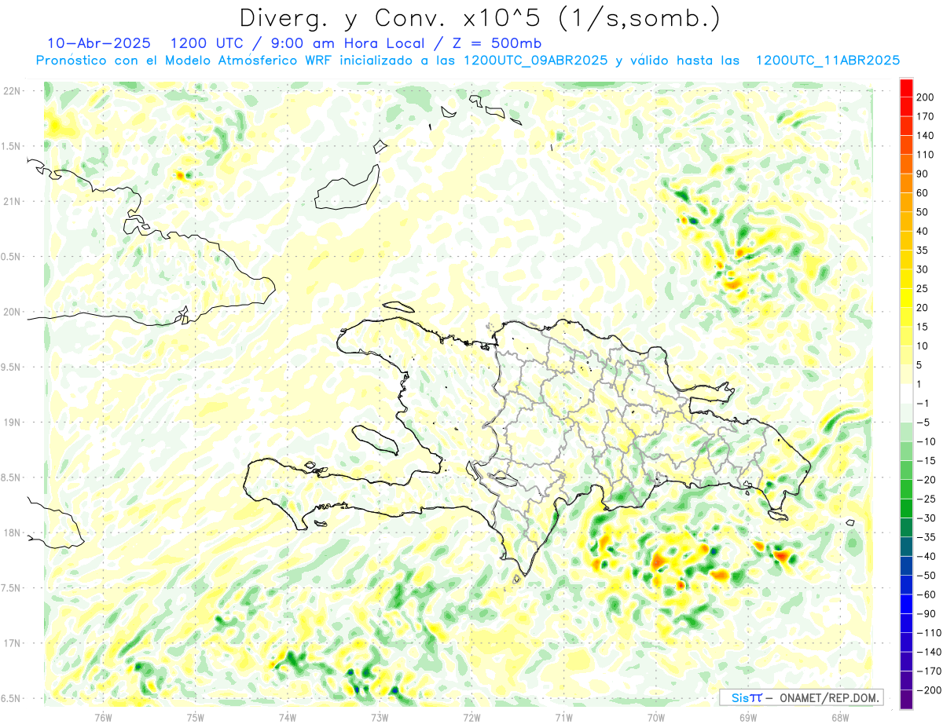943x728 pixels.
Task: Click the '73W' longitude axis label
Action: 380,716
